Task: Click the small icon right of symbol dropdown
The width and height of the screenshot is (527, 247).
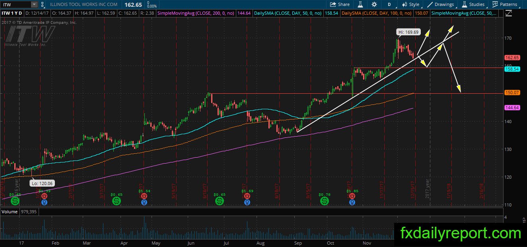Action: [42, 4]
